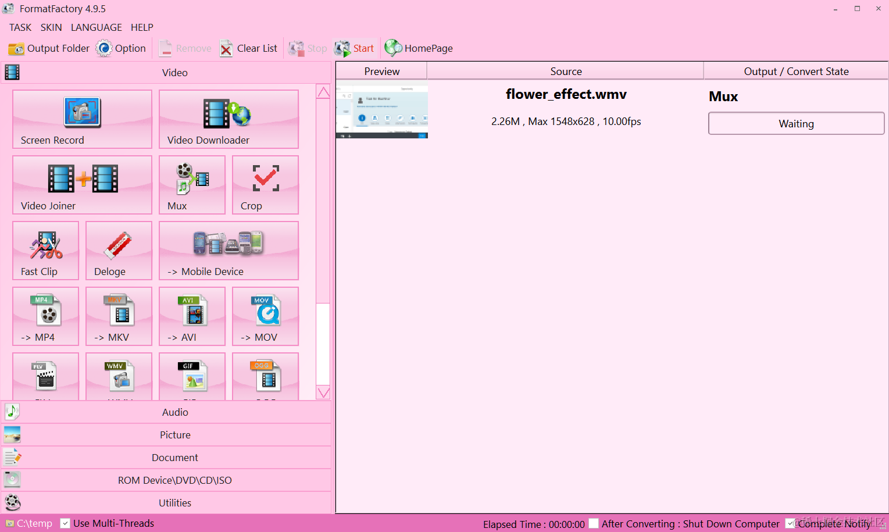
Task: Start the conversion
Action: tap(354, 48)
